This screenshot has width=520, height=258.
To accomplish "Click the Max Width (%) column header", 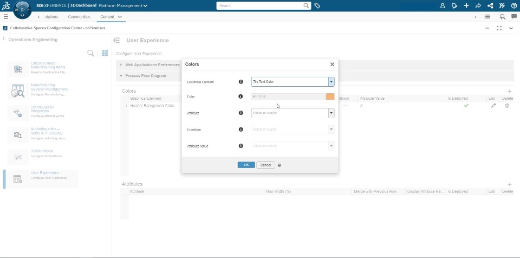I will pyautogui.click(x=278, y=191).
